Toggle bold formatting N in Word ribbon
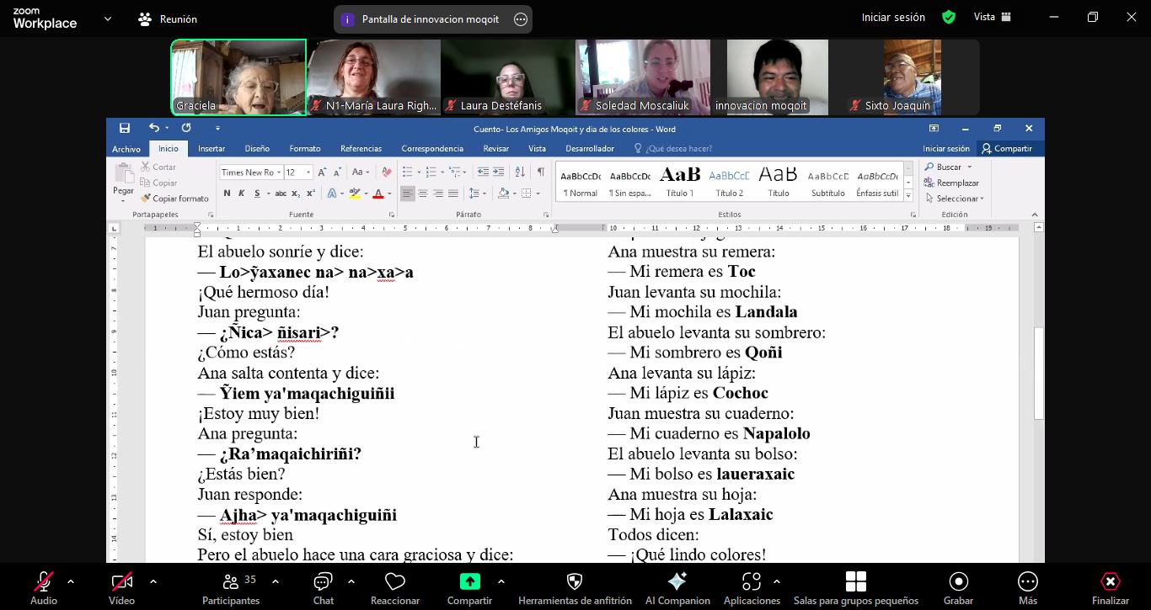The width and height of the screenshot is (1151, 610). 227,194
